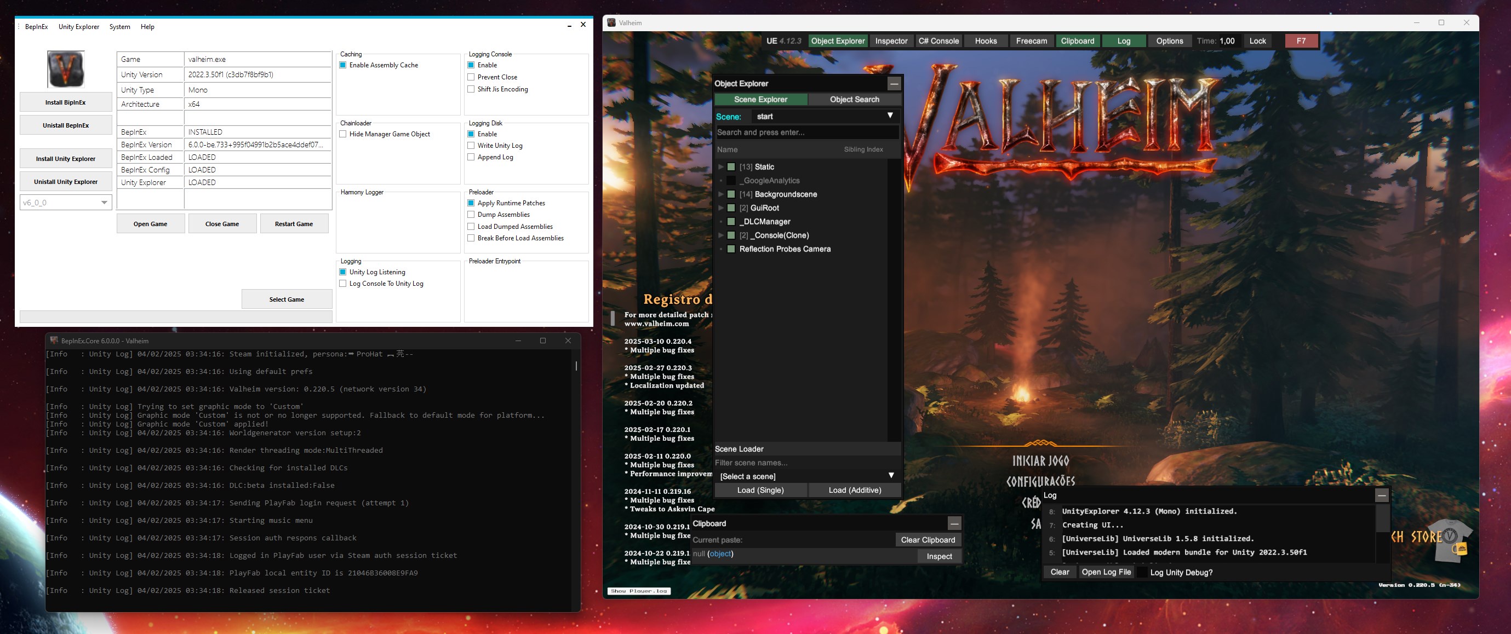Switch to the Object Search tab
Viewport: 1511px width, 634px height.
pyautogui.click(x=854, y=100)
